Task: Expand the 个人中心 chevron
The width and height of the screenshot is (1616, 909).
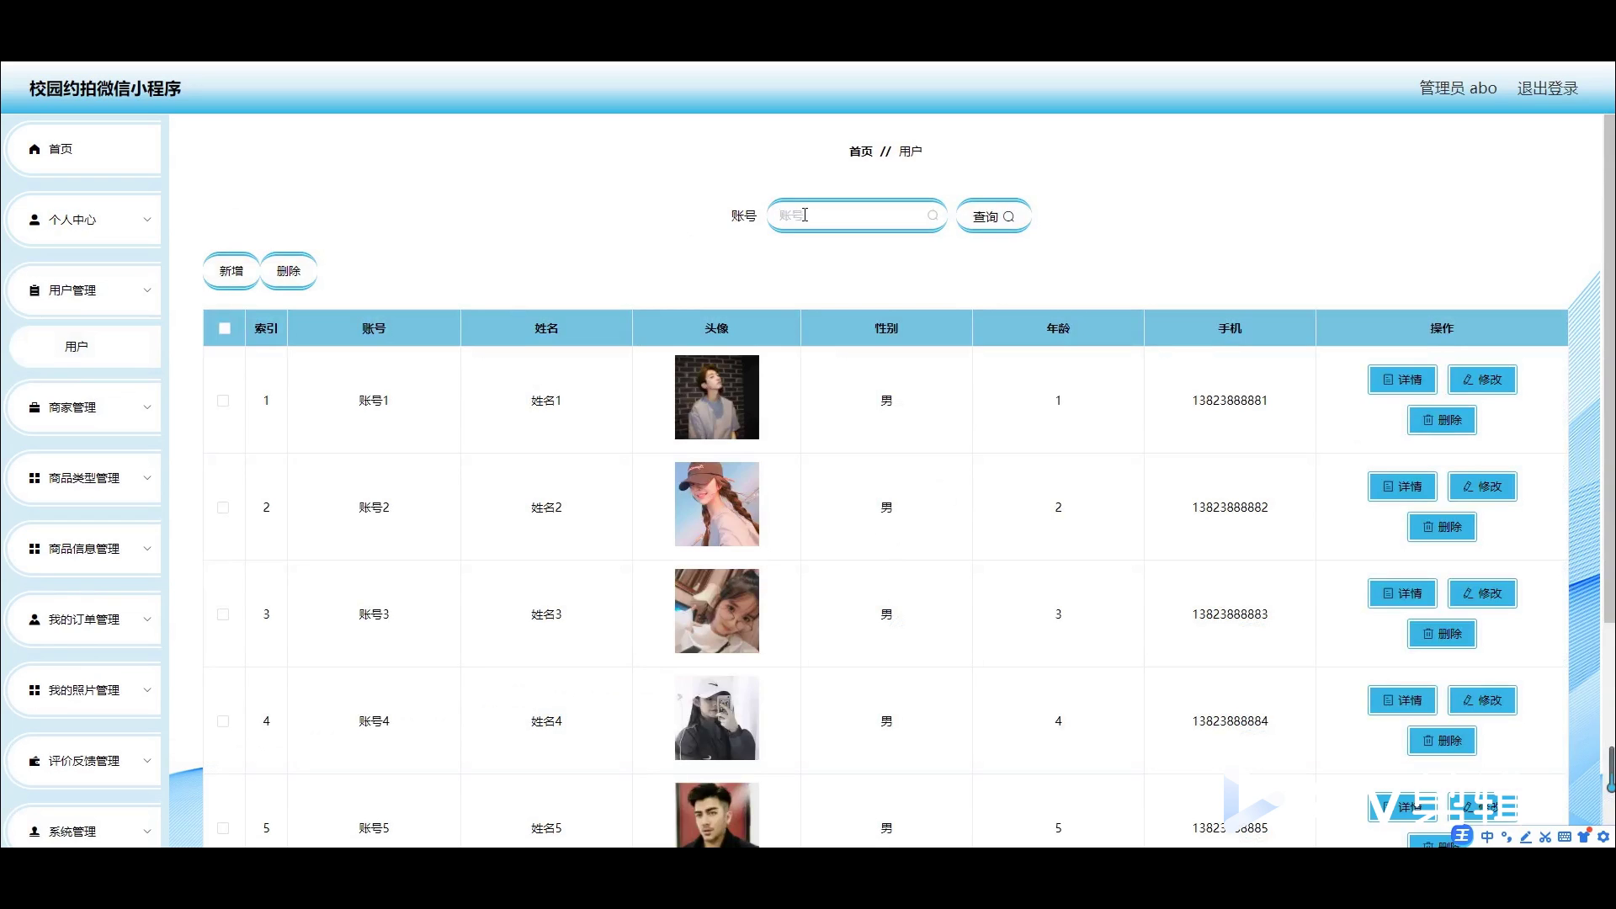Action: click(x=147, y=220)
